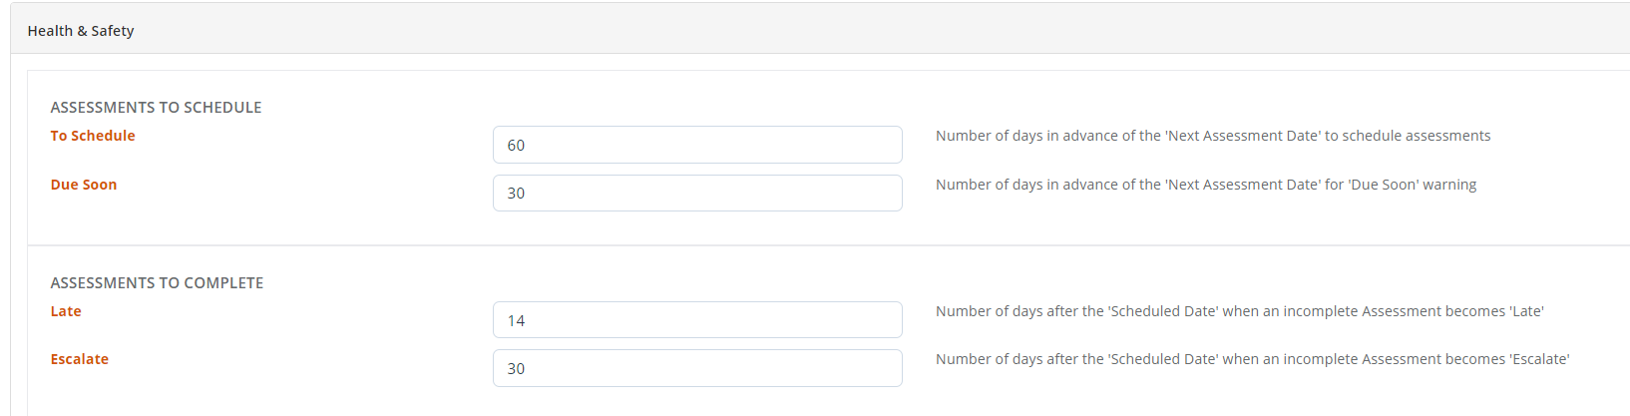
Task: Click the description about Assessment becoming 'Late'
Action: click(1239, 311)
